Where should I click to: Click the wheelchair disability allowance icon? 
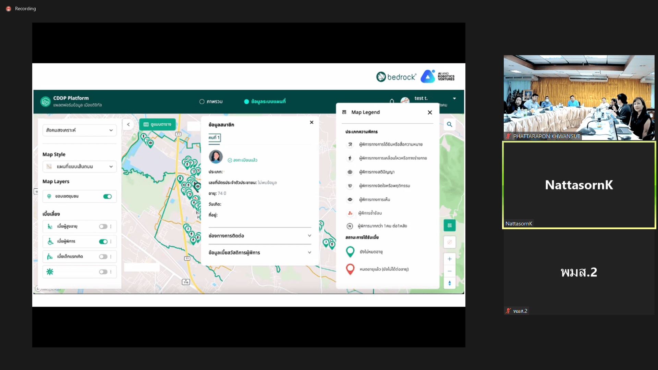click(50, 242)
